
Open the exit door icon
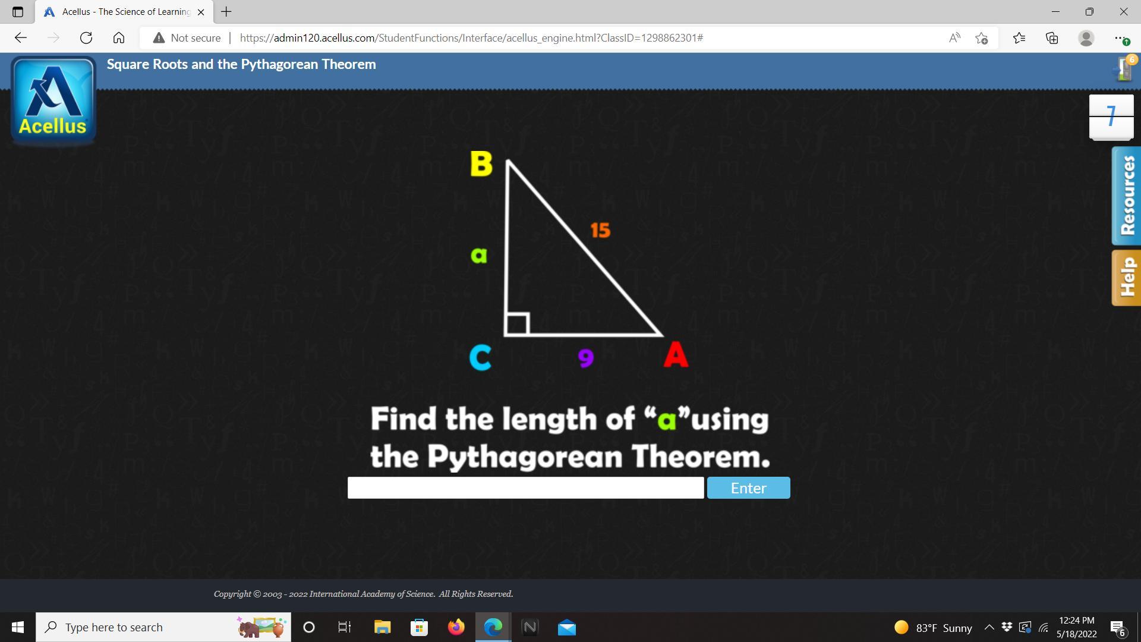(1124, 69)
